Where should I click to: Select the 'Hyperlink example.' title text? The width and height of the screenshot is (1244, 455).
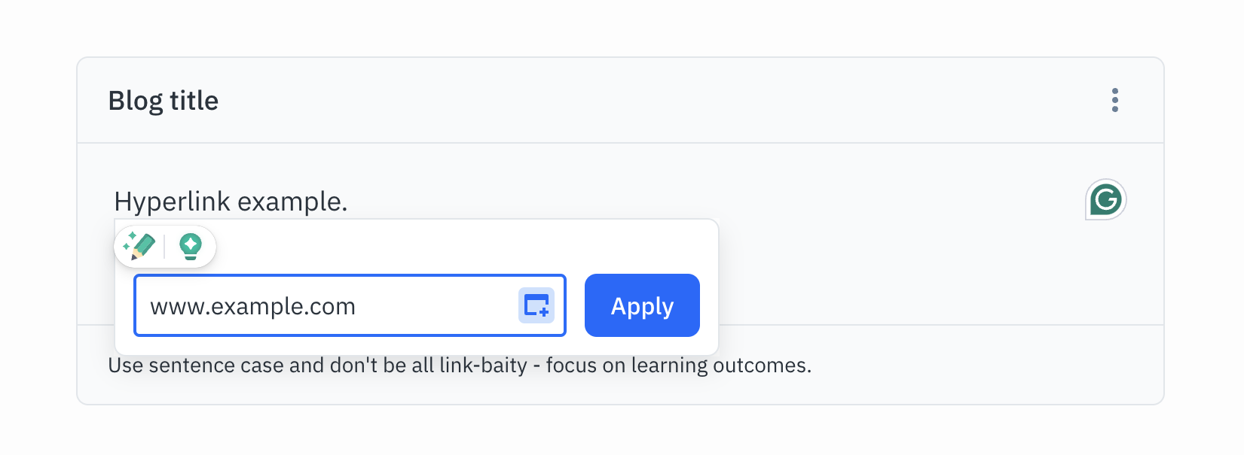tap(231, 199)
